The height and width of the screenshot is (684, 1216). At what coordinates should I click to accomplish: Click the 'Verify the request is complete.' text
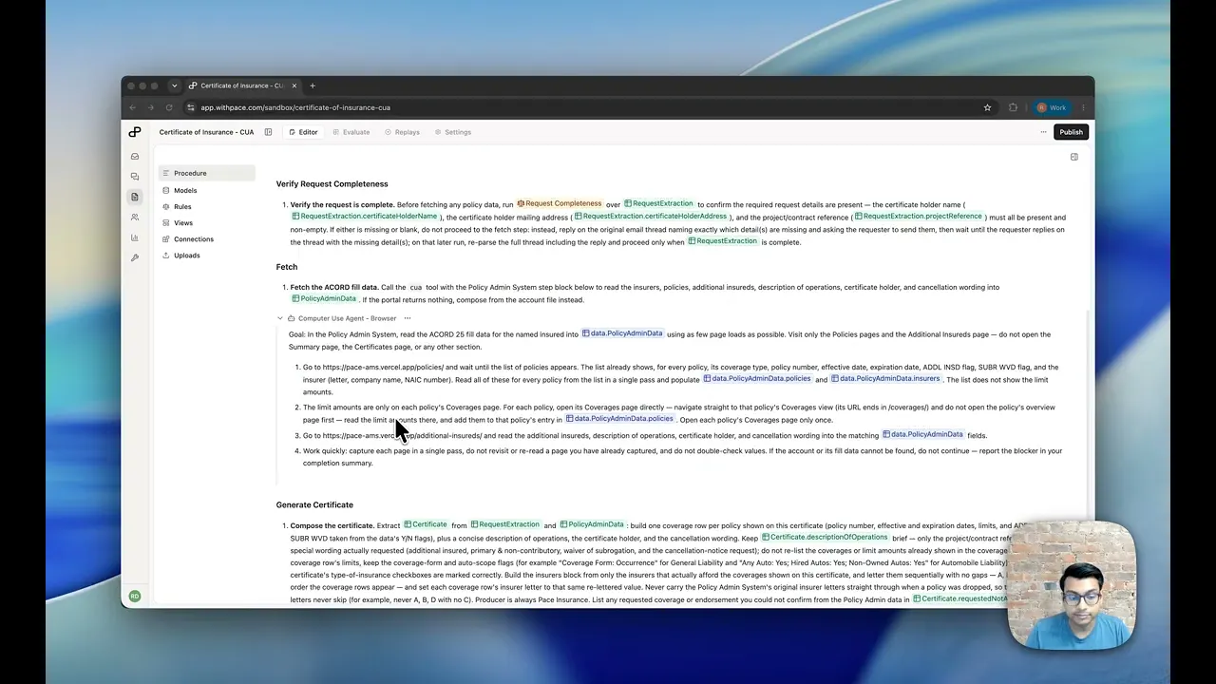tap(342, 204)
